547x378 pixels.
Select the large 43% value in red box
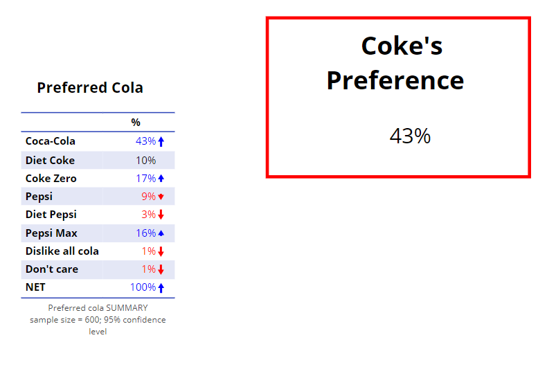[x=410, y=136]
